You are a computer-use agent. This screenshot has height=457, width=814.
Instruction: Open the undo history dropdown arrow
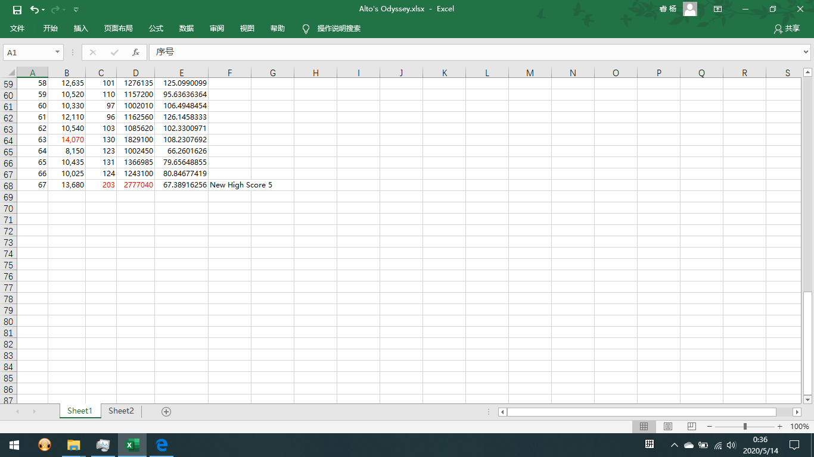[x=44, y=10]
